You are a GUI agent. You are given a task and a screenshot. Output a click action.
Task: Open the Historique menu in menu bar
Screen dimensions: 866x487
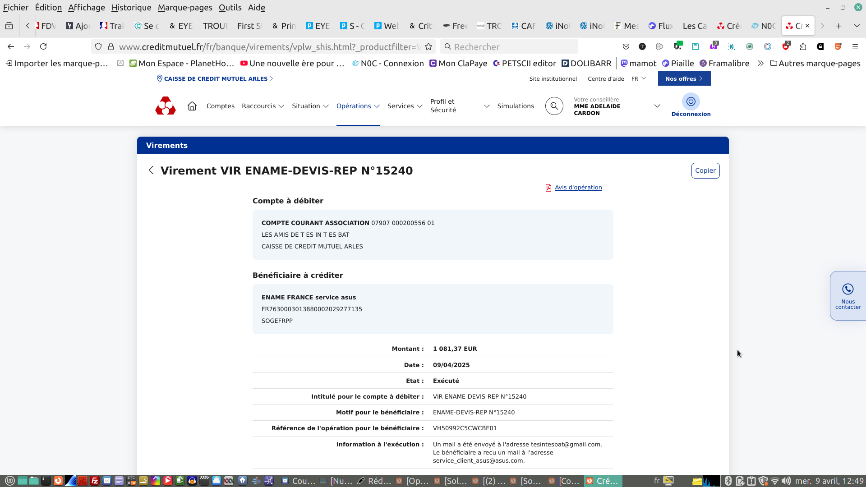(x=131, y=8)
